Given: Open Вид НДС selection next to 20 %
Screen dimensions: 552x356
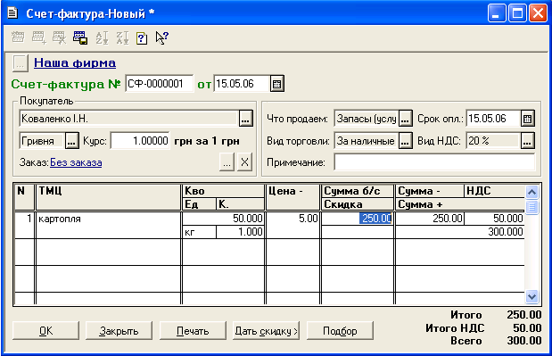Looking at the screenshot, I should pos(527,141).
